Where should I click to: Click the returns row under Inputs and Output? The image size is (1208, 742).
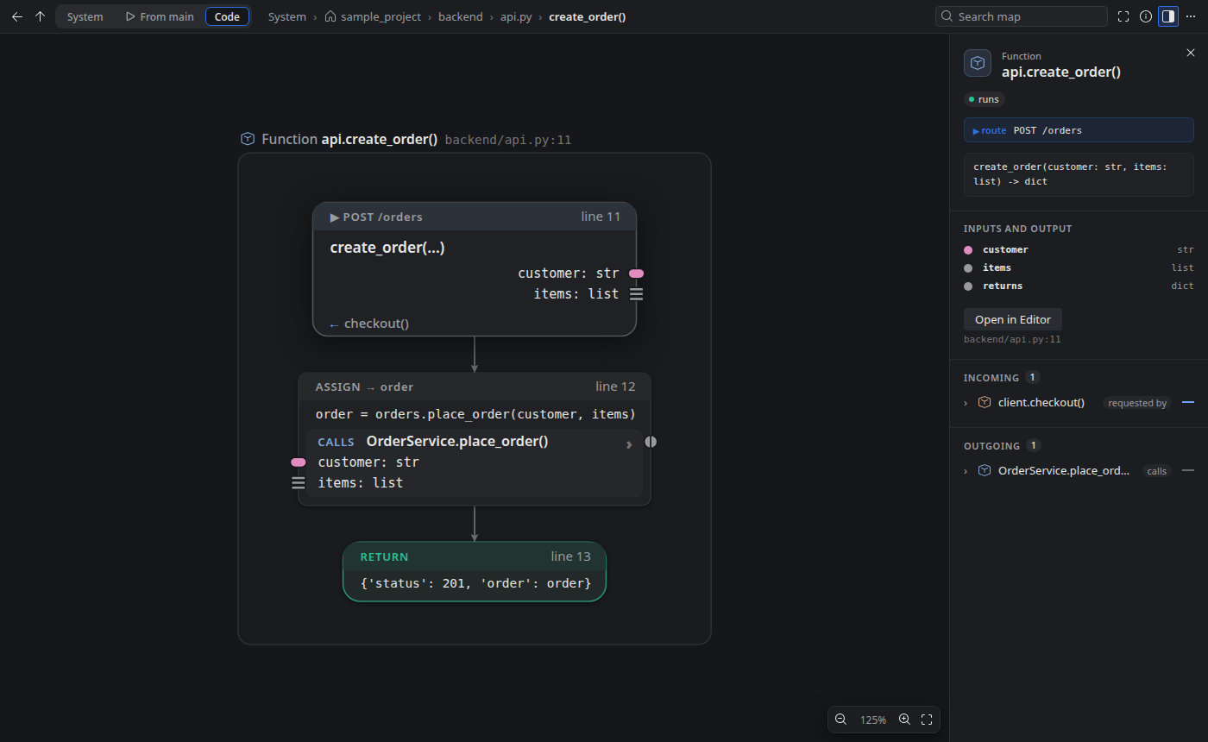[x=1079, y=286]
